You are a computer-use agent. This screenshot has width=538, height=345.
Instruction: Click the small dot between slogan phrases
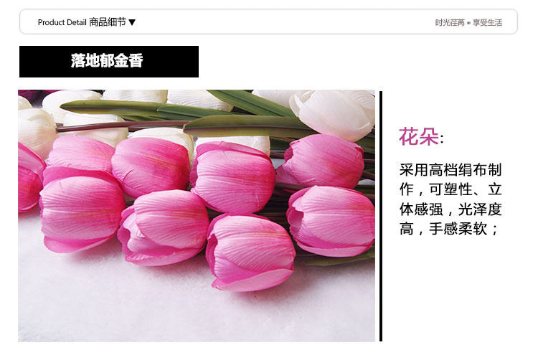tap(468, 24)
